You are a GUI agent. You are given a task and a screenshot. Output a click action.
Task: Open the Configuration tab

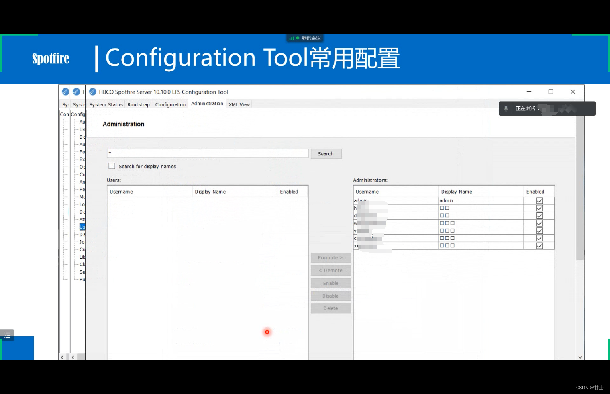170,104
